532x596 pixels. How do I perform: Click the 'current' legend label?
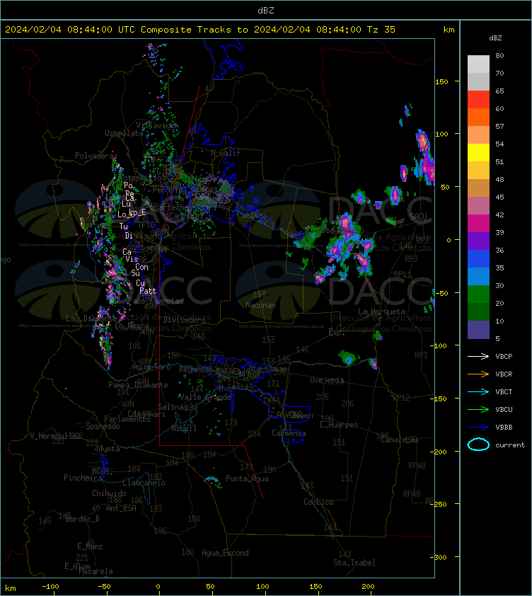tap(510, 445)
